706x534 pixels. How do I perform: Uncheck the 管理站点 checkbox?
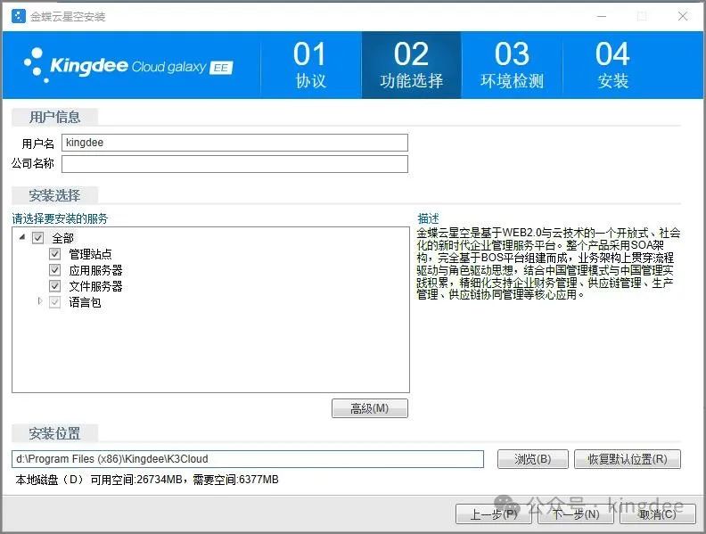click(x=54, y=254)
